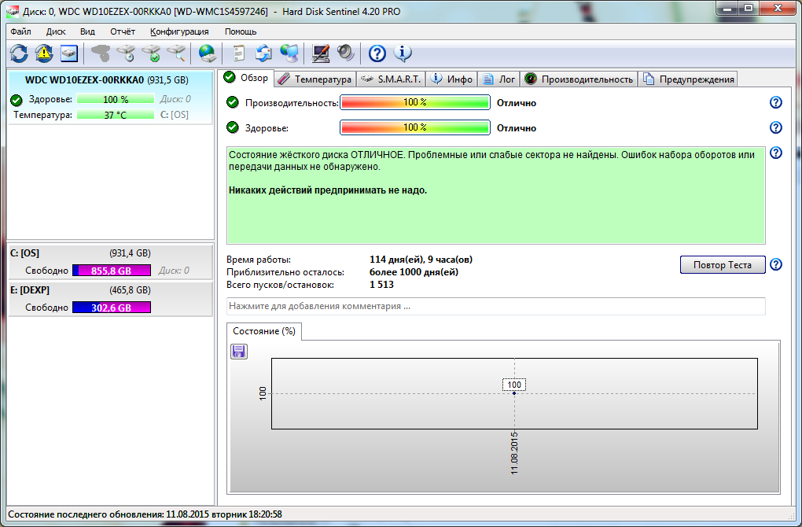Open the Вид menu
The image size is (802, 527).
pyautogui.click(x=87, y=31)
